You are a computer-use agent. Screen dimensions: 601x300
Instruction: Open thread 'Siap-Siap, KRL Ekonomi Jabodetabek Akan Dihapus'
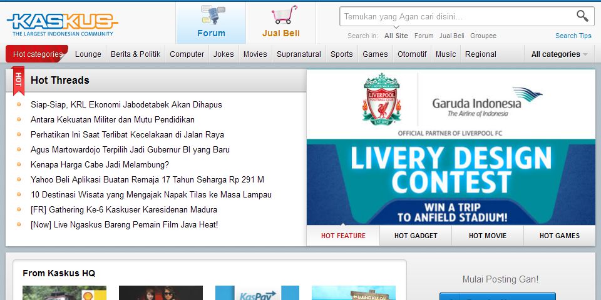[126, 104]
